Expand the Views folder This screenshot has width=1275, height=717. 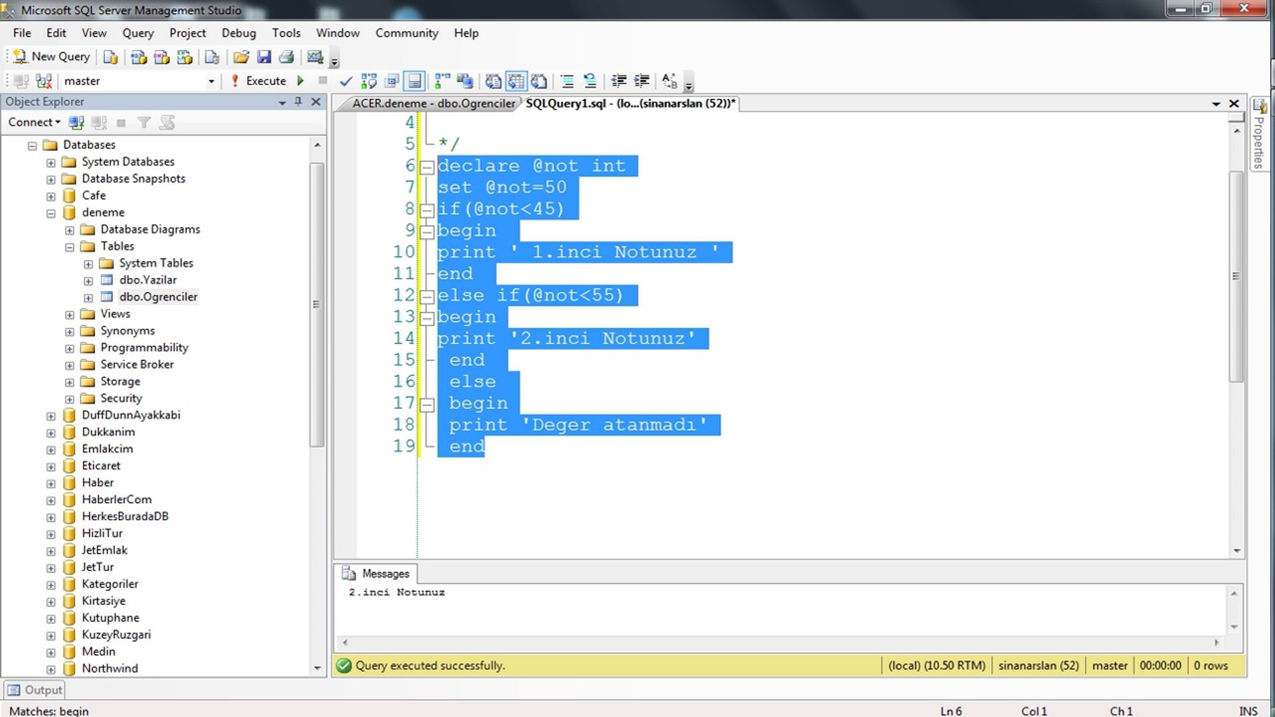tap(69, 315)
